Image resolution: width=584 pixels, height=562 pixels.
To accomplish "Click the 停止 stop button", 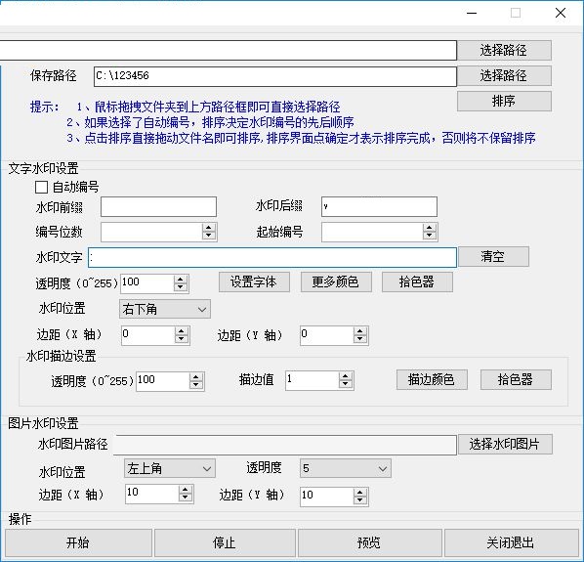I will tap(225, 542).
